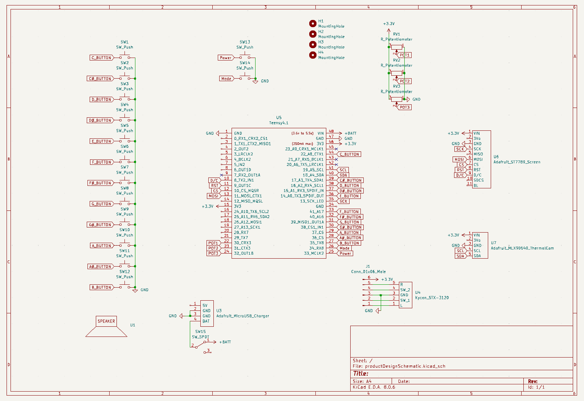Select the Kycon_STX-3120 audio jack label
Screen dimensions: 584x401
[x=432, y=298]
